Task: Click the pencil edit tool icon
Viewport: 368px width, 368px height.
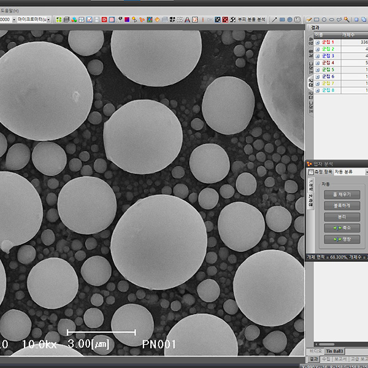Action: [309, 20]
